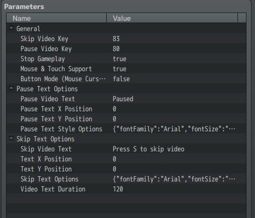Select the Pause Text Style Options parameter
The width and height of the screenshot is (255, 218).
(x=62, y=129)
